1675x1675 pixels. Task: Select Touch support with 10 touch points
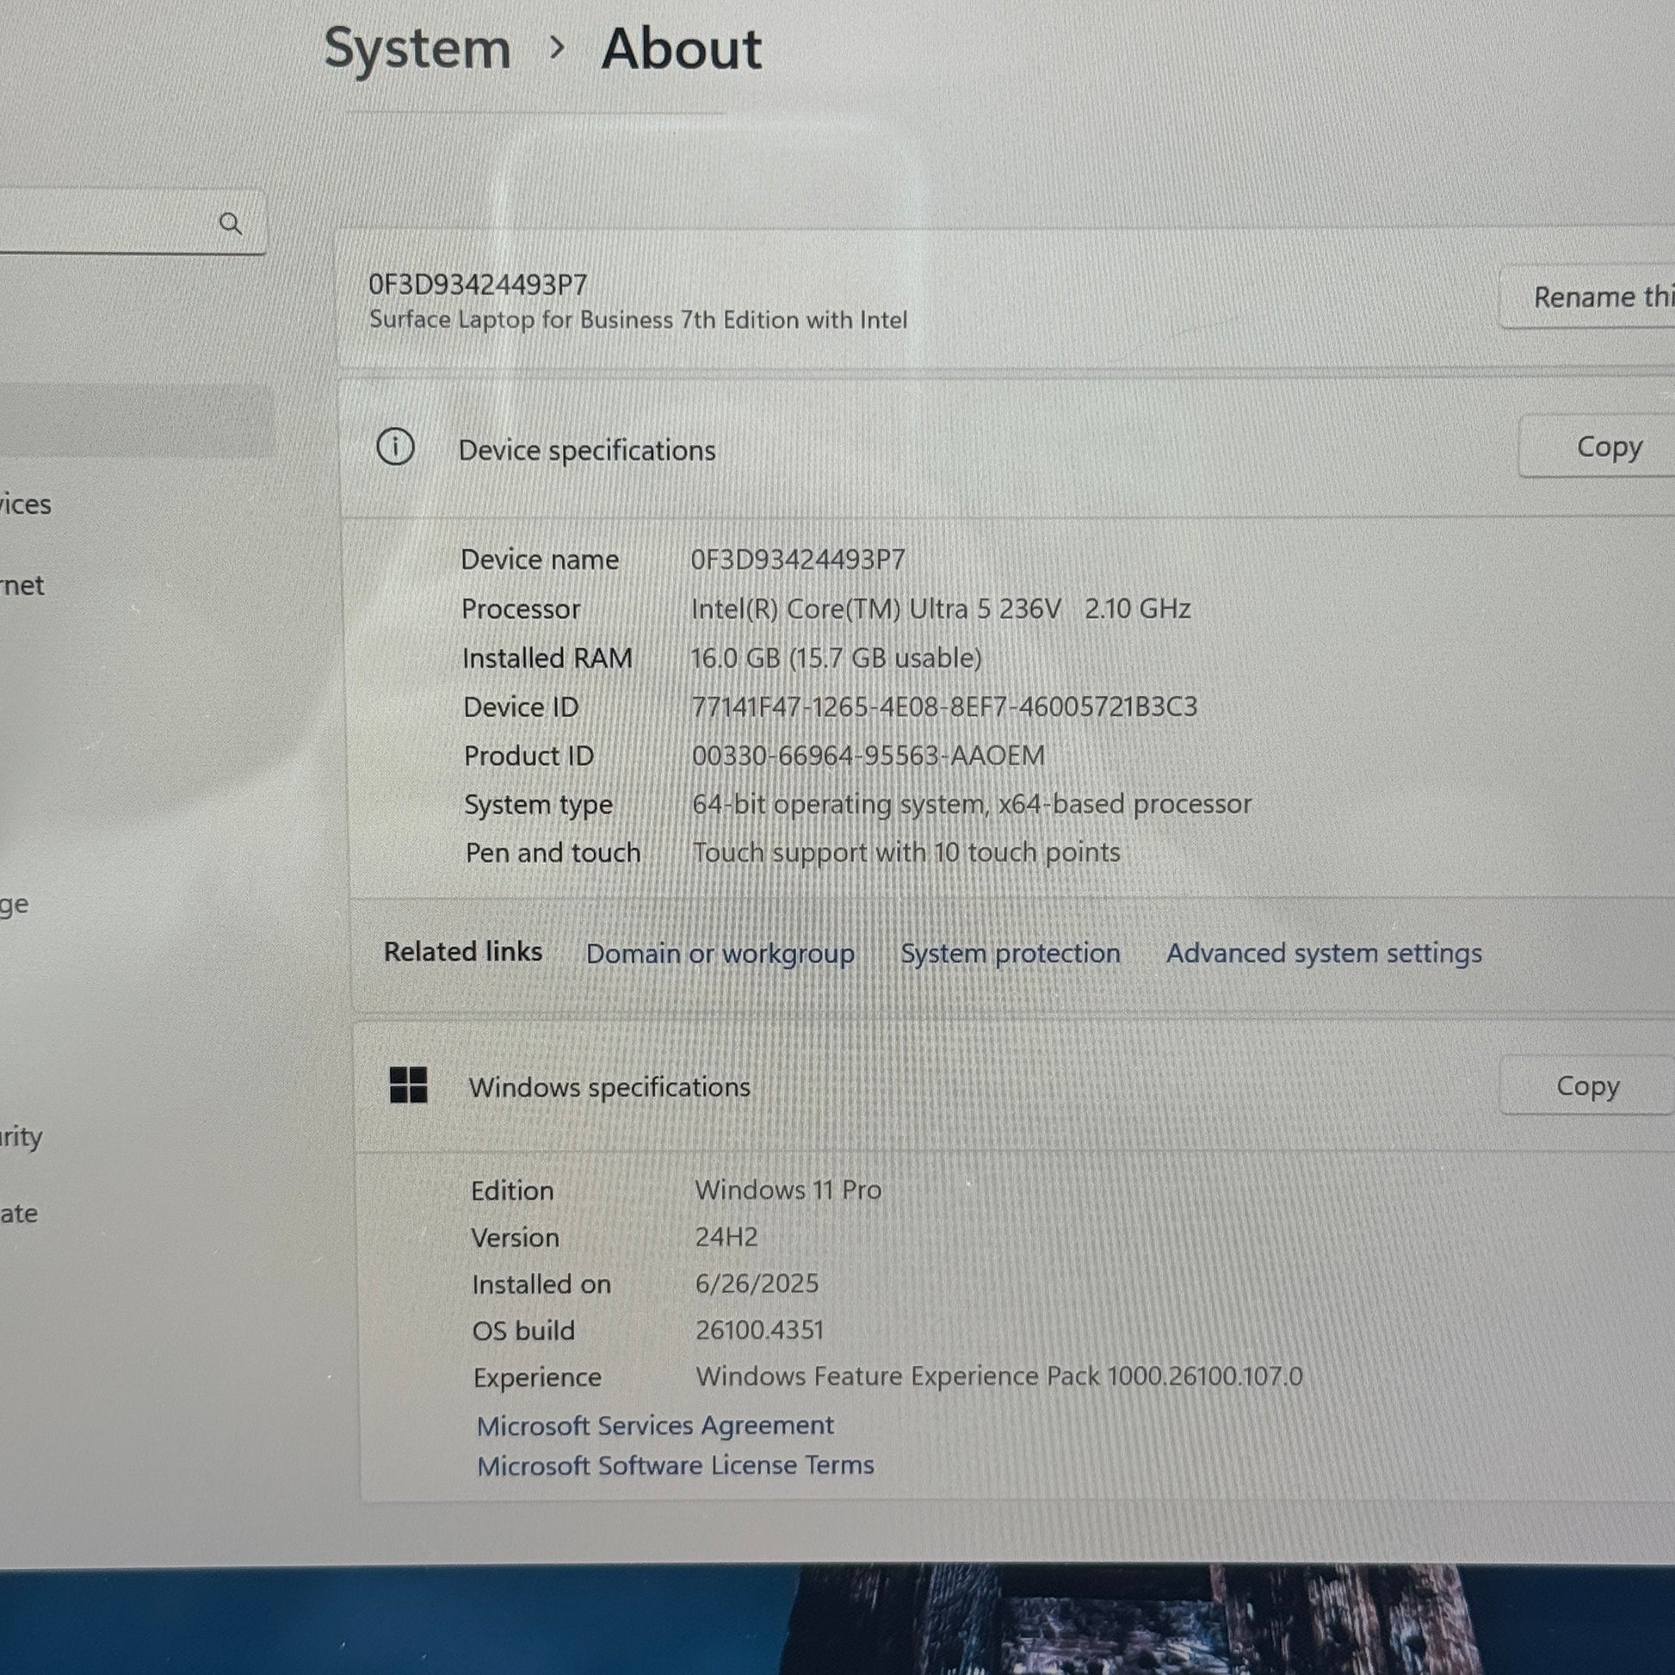[x=906, y=852]
